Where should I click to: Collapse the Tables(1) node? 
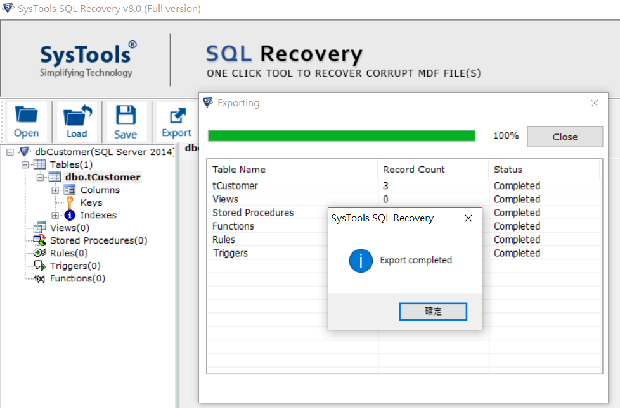[x=25, y=164]
